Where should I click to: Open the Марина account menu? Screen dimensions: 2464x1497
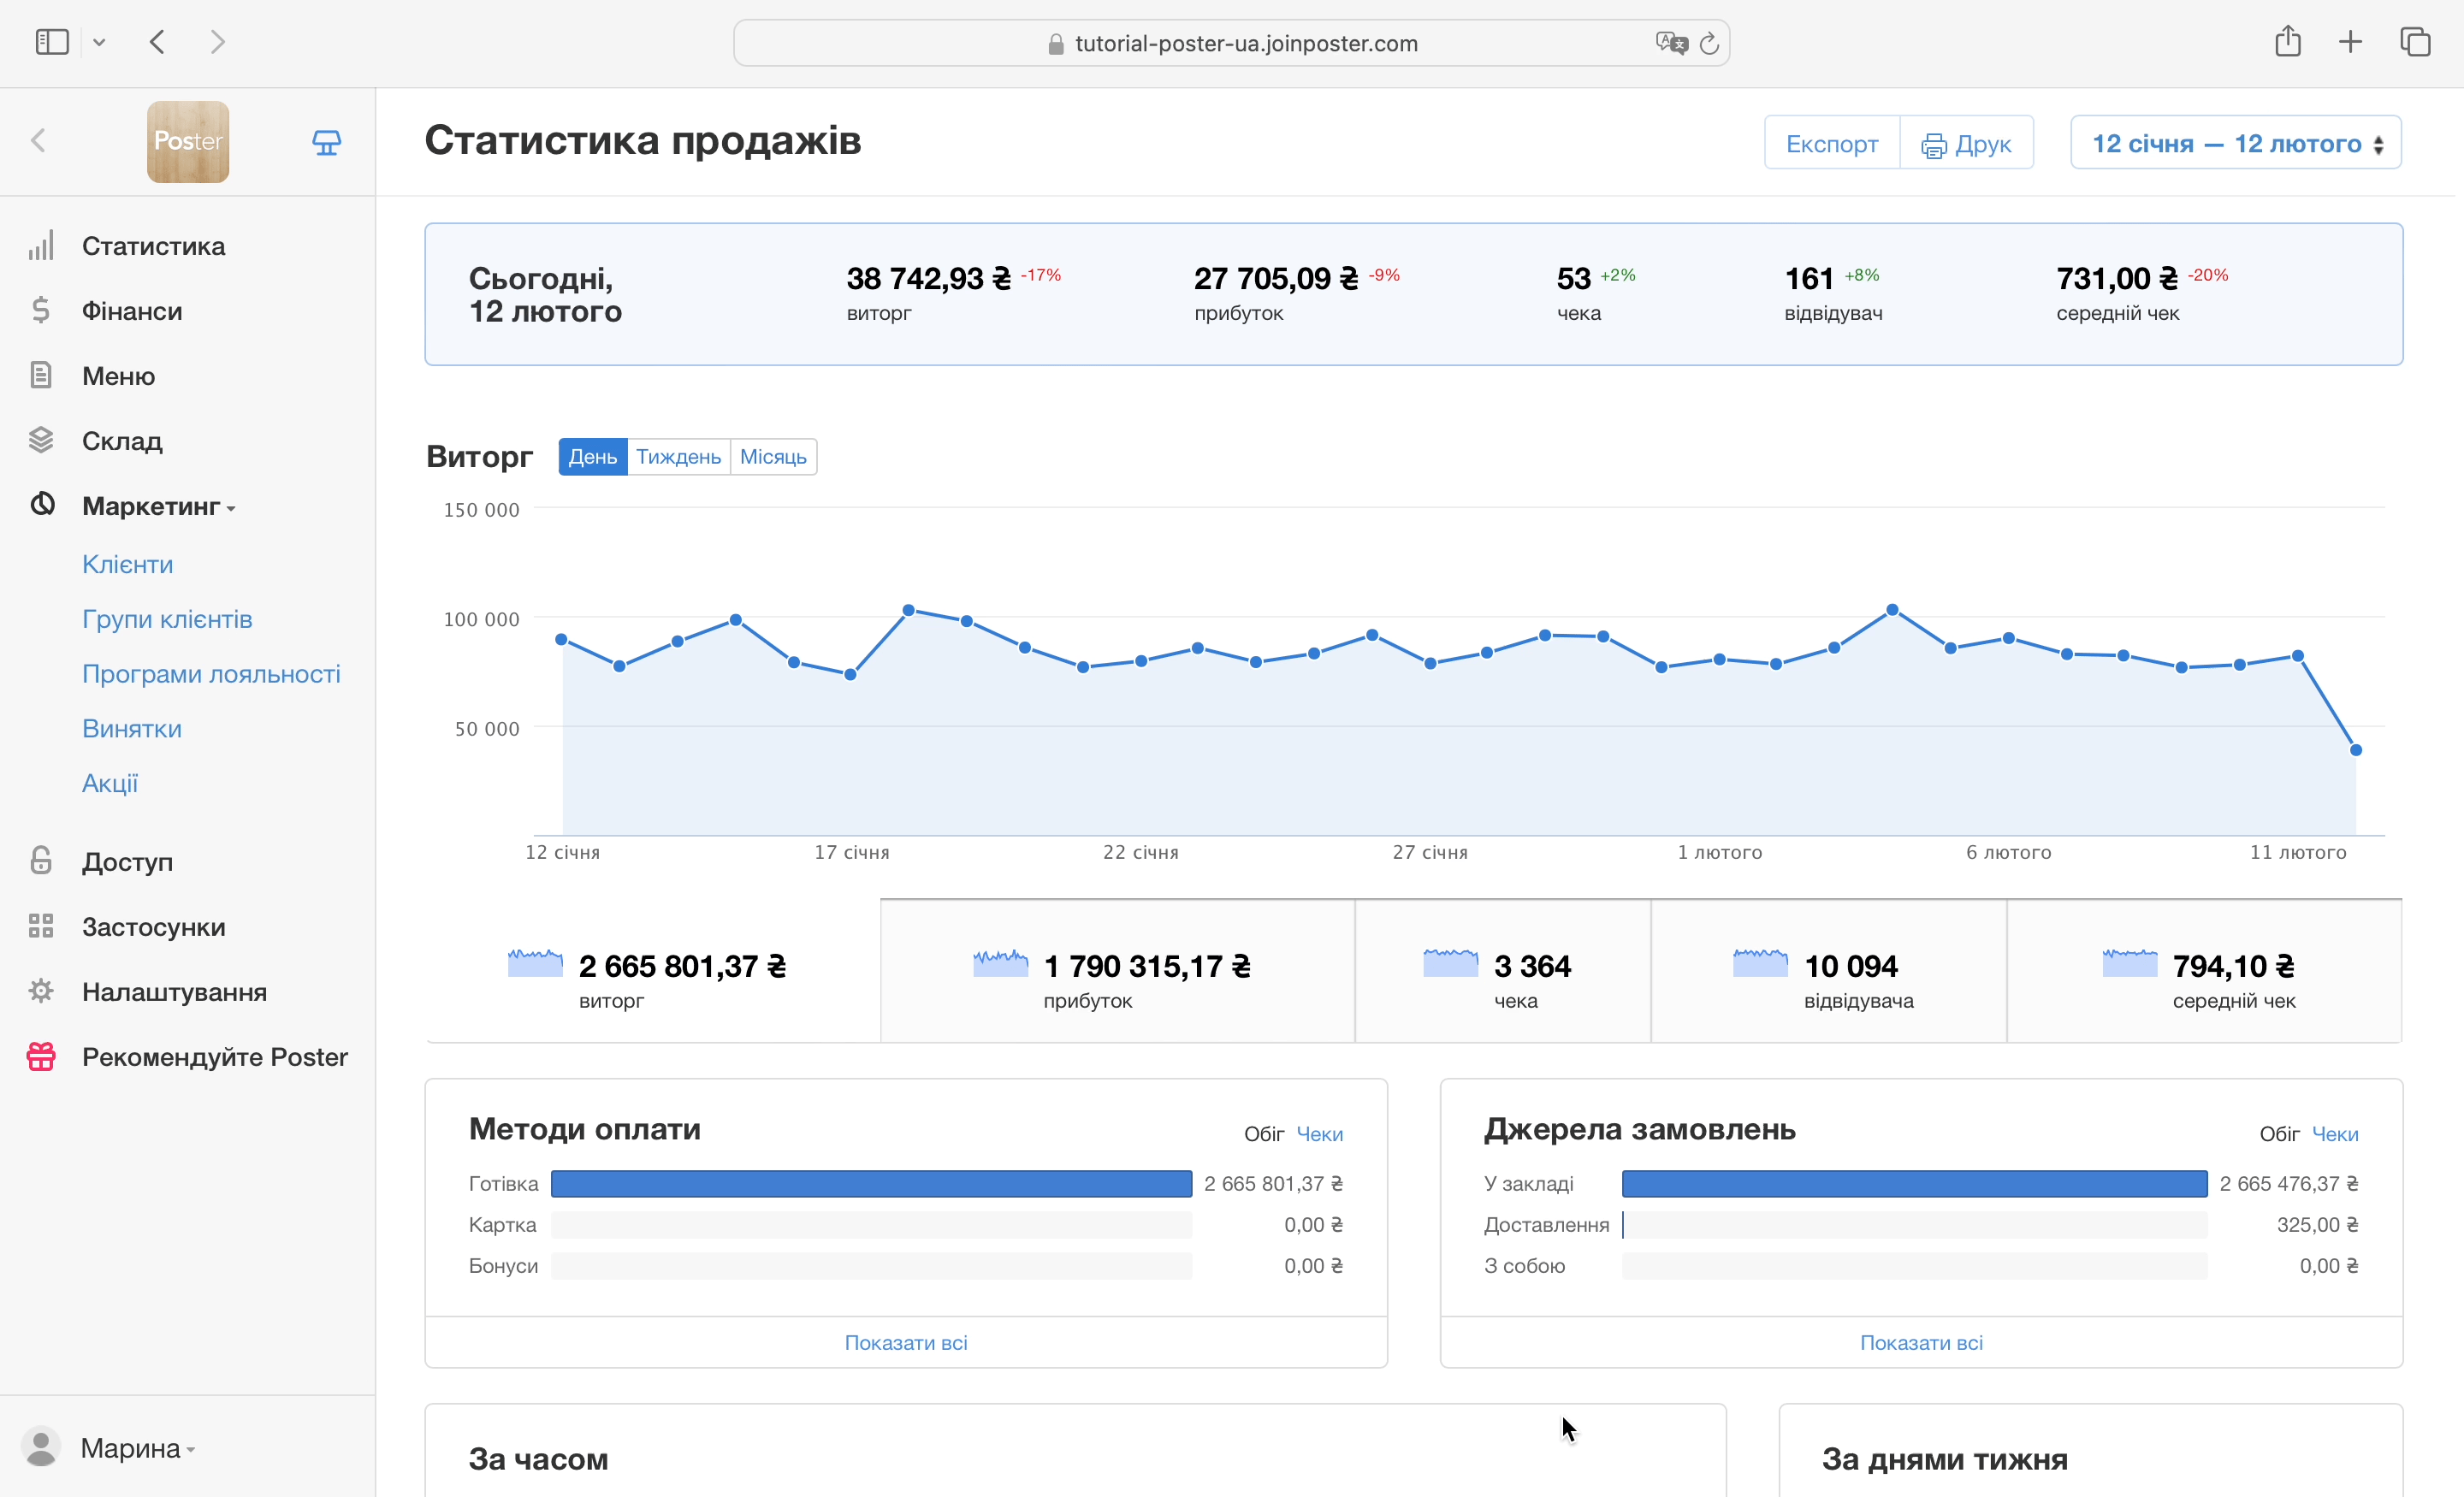137,1448
